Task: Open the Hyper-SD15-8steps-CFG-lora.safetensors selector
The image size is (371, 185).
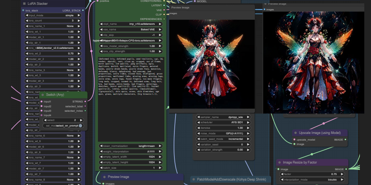Action: (131, 41)
